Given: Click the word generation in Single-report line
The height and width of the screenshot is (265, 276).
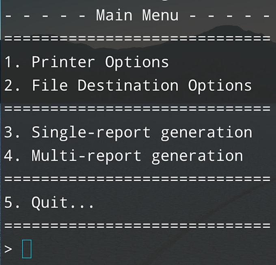Looking at the screenshot, I should click(207, 134).
